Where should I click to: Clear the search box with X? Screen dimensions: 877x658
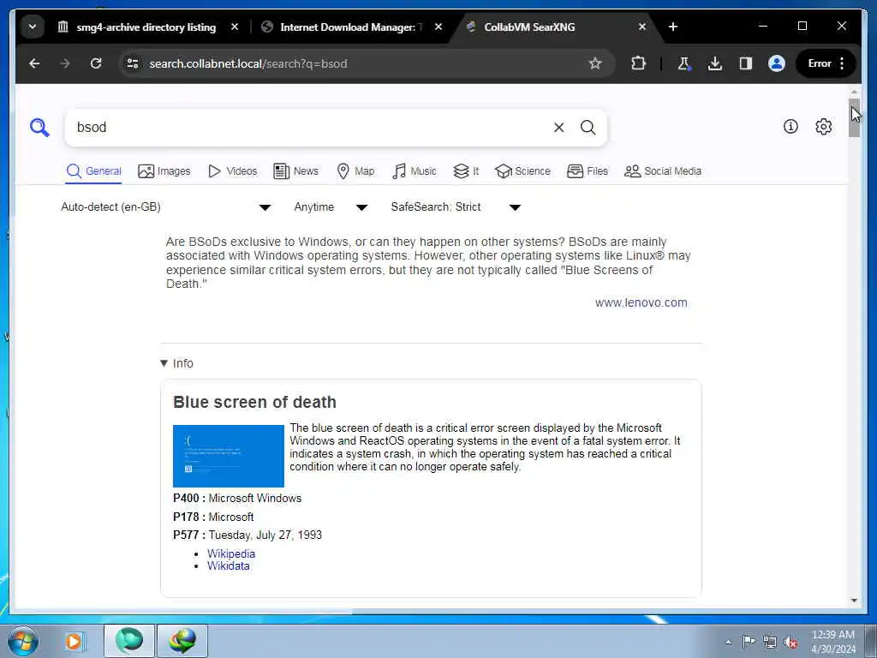558,128
